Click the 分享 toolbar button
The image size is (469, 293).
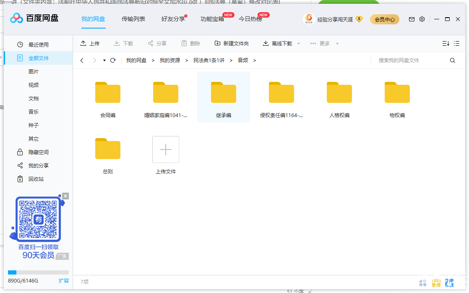157,44
